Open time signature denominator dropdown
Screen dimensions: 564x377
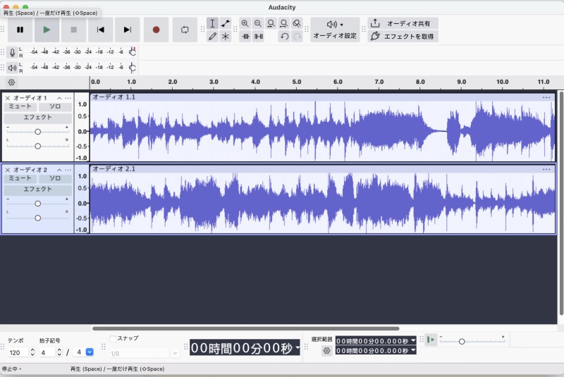(90, 352)
